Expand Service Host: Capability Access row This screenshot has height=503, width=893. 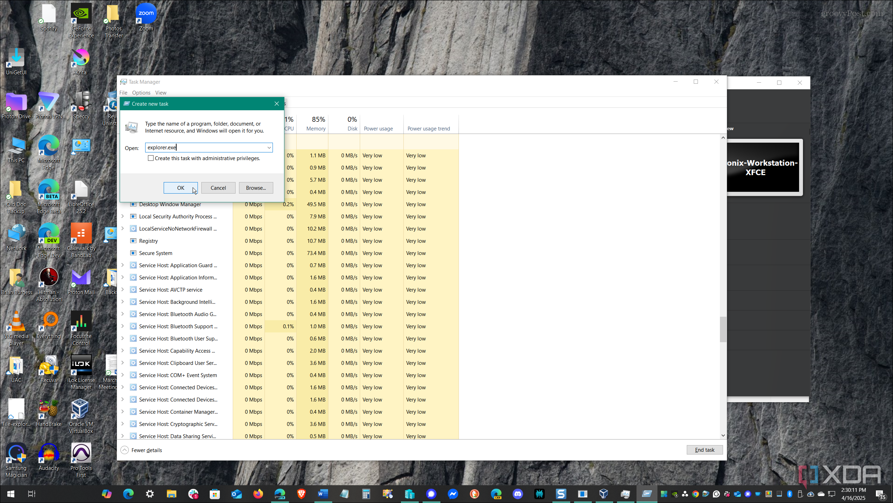coord(122,351)
